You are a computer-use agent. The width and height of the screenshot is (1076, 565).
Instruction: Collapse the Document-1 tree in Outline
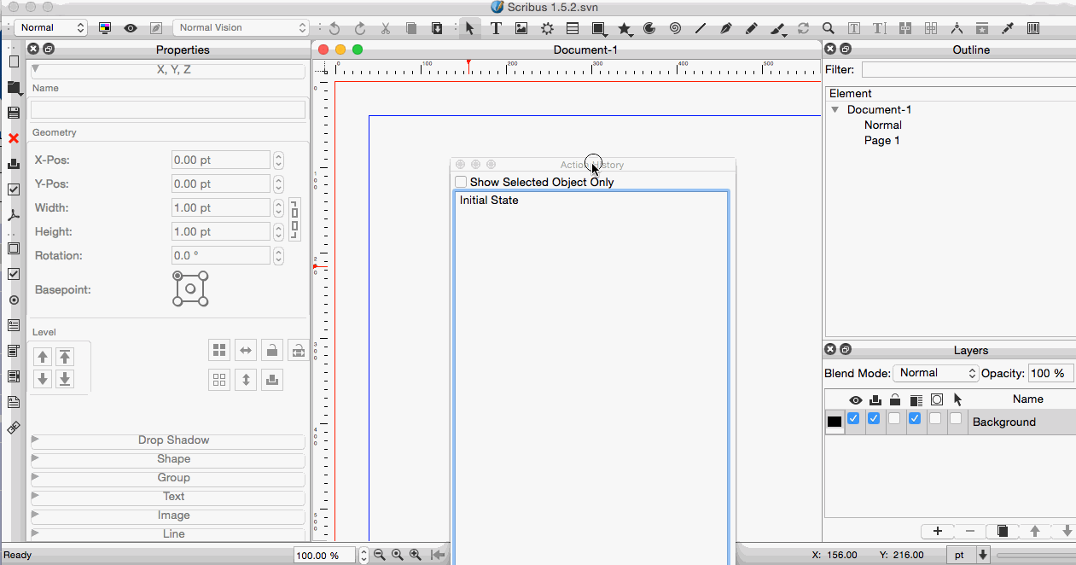tap(835, 110)
